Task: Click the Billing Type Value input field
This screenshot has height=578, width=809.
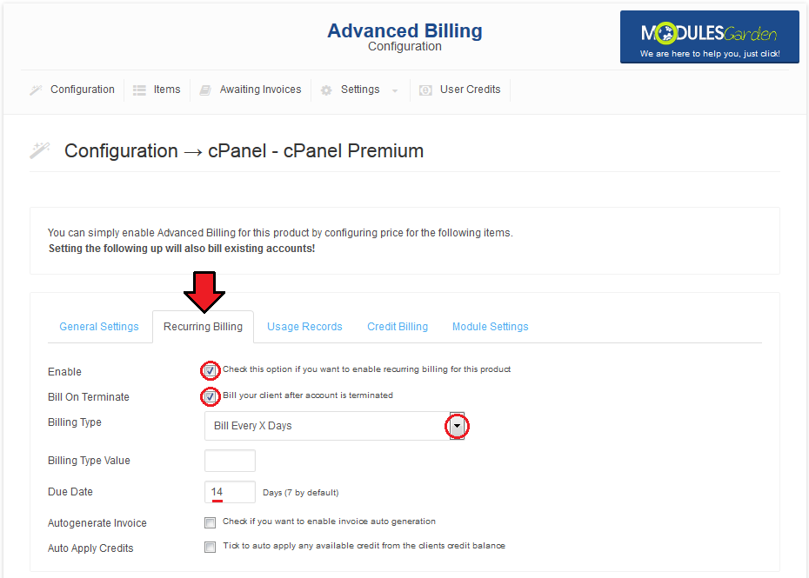Action: click(231, 461)
